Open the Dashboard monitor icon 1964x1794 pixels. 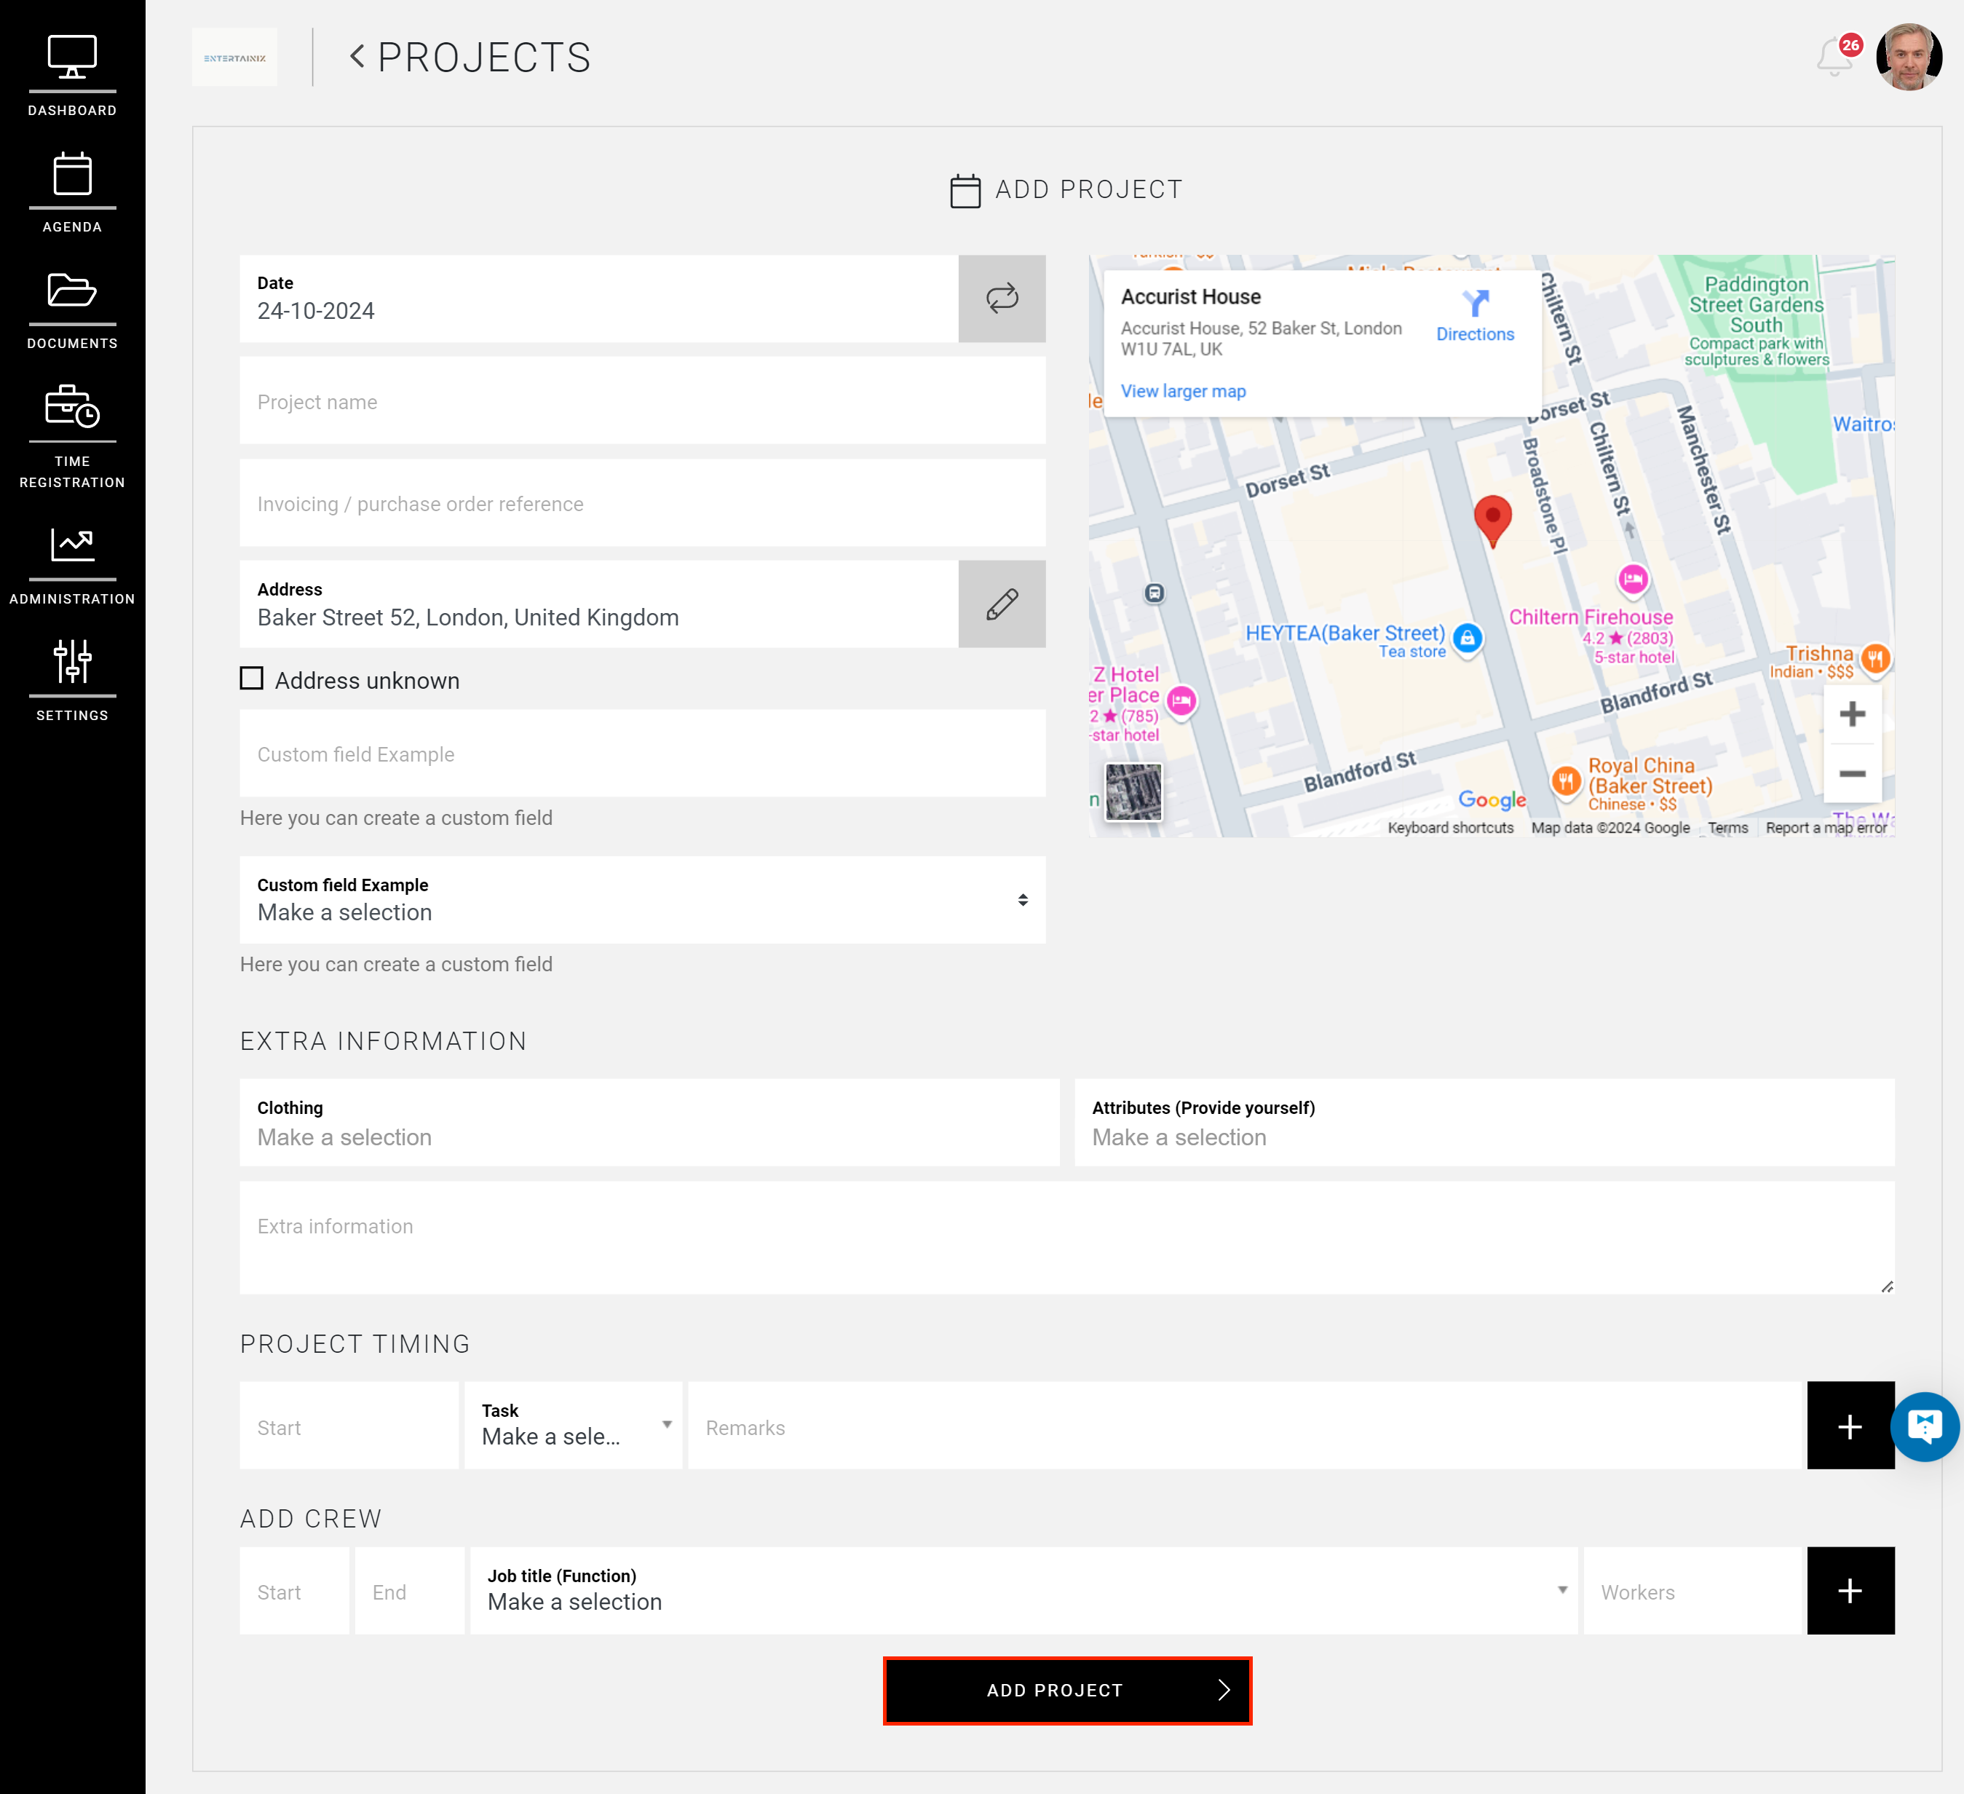click(x=72, y=58)
